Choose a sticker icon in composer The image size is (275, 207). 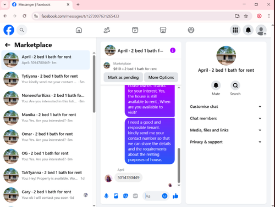[x=126, y=196]
